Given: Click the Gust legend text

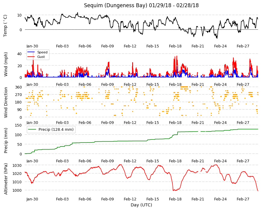Looking at the screenshot, I should pyautogui.click(x=41, y=57).
